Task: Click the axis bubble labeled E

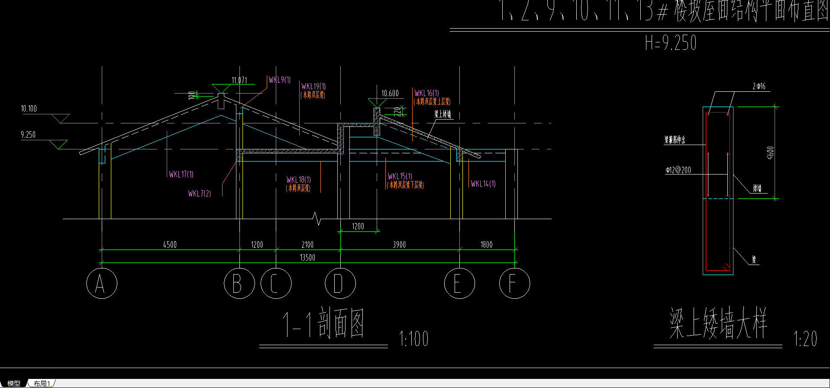Action: tap(460, 284)
